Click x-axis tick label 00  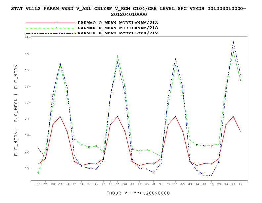point(38,184)
